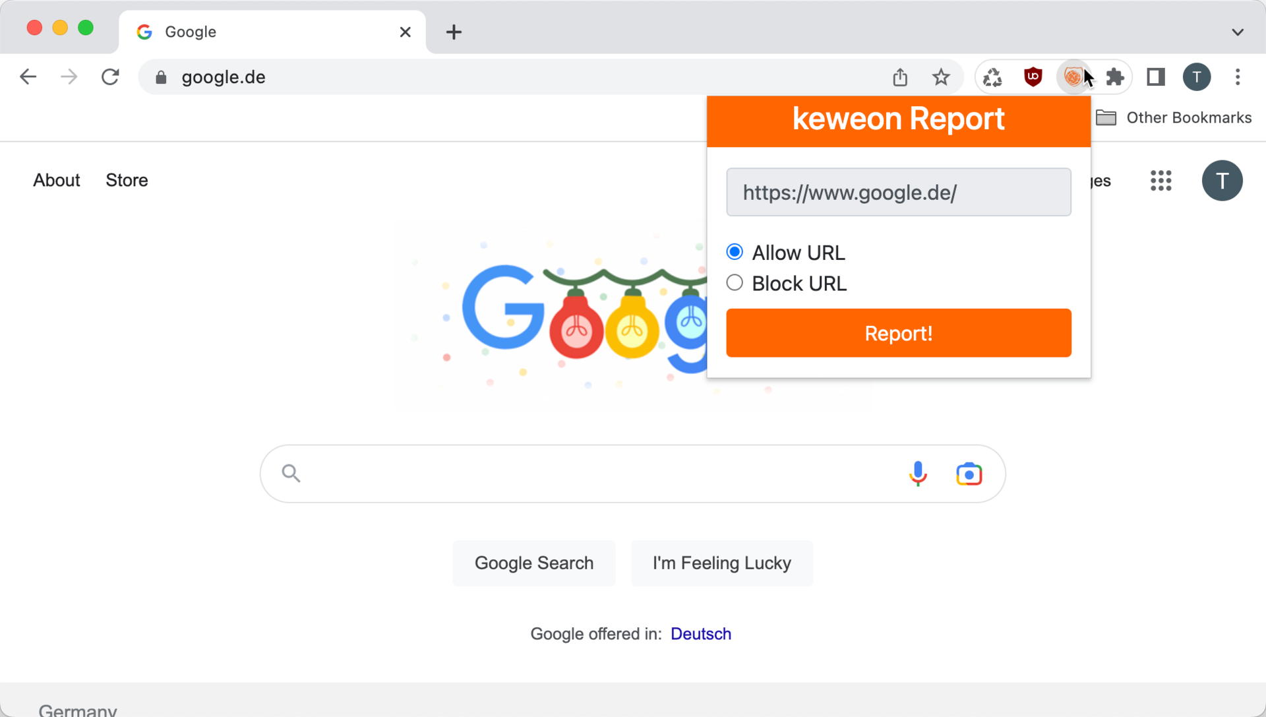Switch Google language to Deutsch

tap(700, 633)
